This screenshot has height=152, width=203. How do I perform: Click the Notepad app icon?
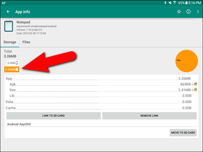pos(8,26)
